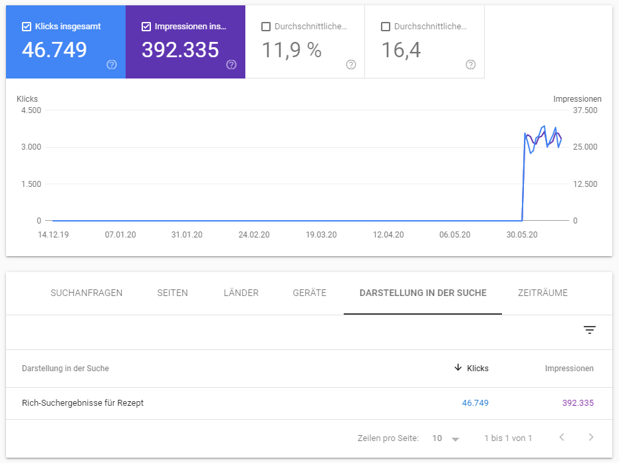Select the Zeiträume tab
This screenshot has width=619, height=463.
pyautogui.click(x=543, y=293)
